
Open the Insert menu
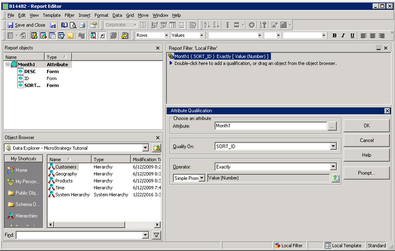coord(84,15)
